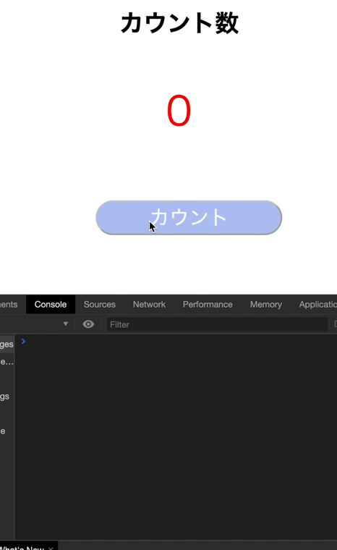Image resolution: width=337 pixels, height=550 pixels.
Task: Click the blue console prompt chevron
Action: [x=23, y=342]
